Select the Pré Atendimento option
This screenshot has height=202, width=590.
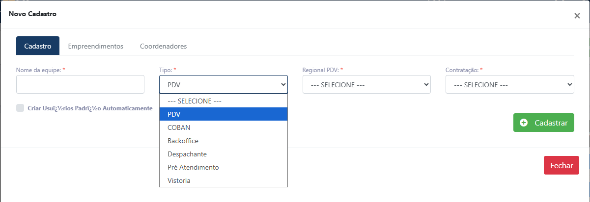223,167
